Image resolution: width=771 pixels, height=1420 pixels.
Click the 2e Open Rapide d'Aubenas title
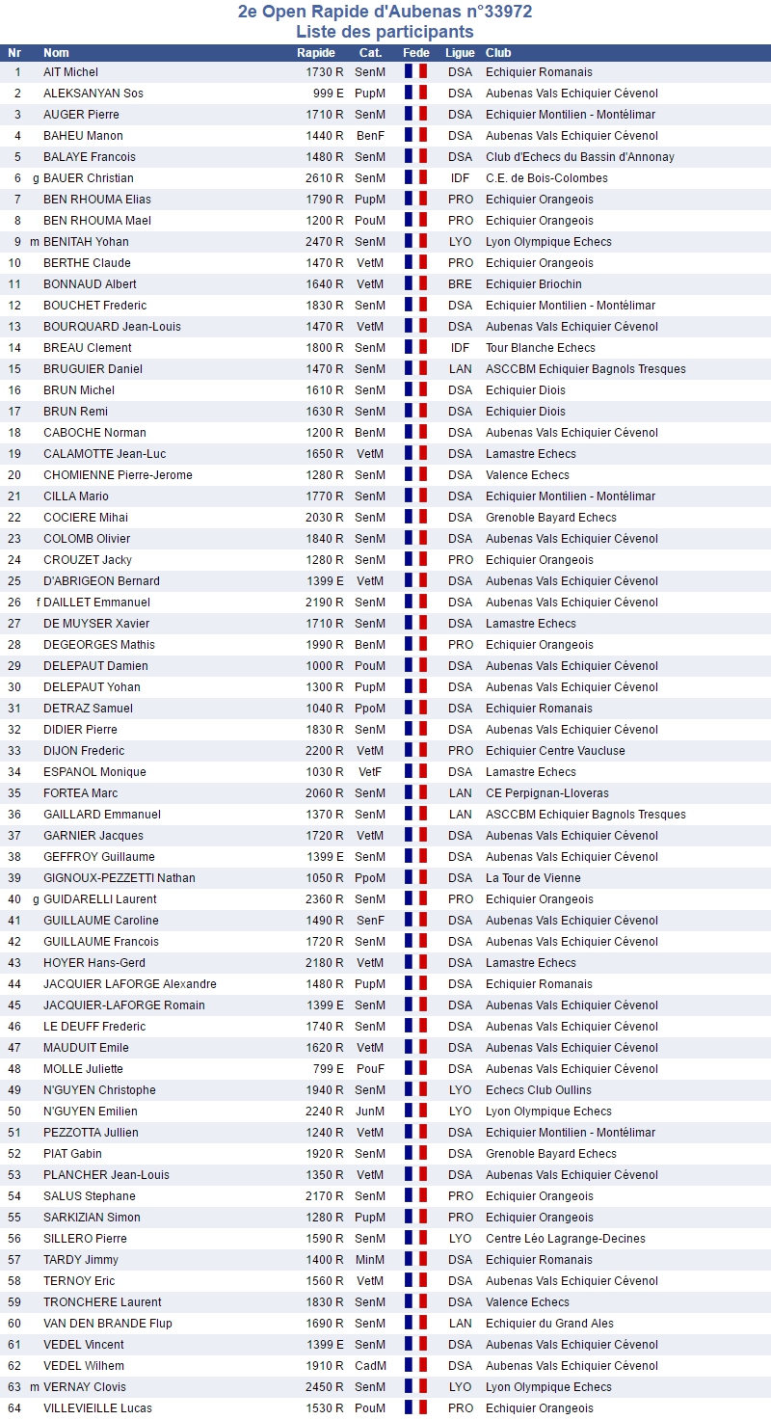click(385, 13)
